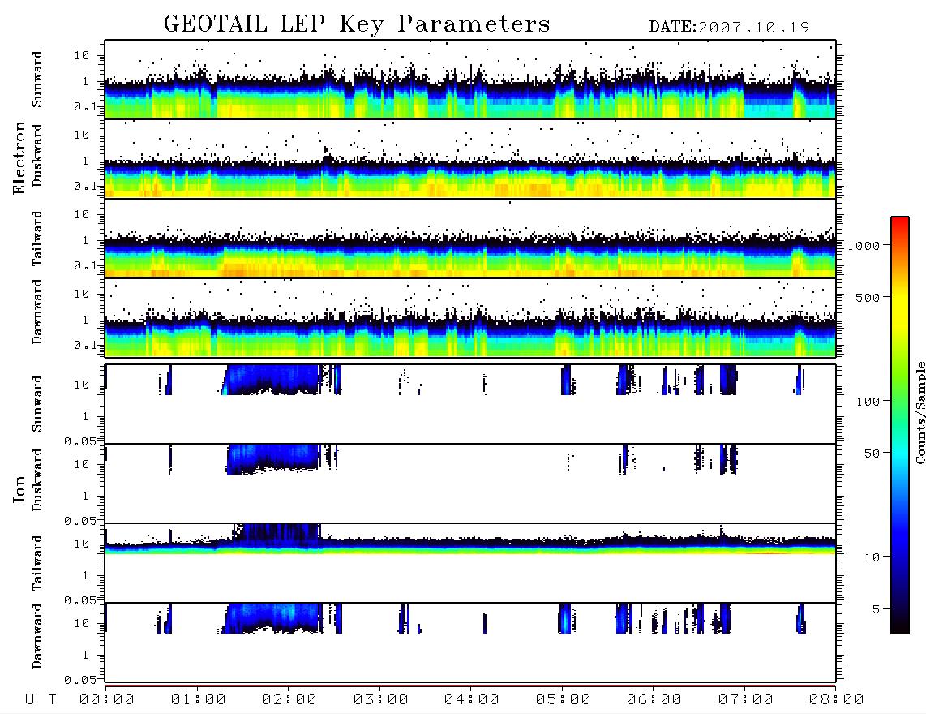Open the Ion Tailward spectrogram panel

[470, 563]
